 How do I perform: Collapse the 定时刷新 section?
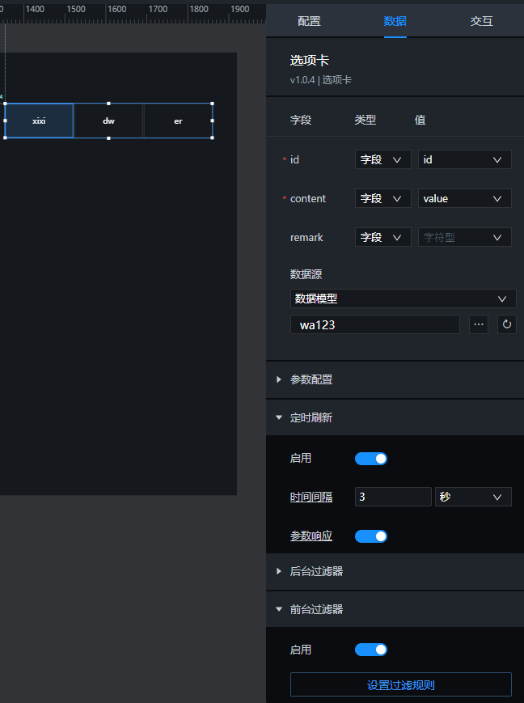(311, 418)
